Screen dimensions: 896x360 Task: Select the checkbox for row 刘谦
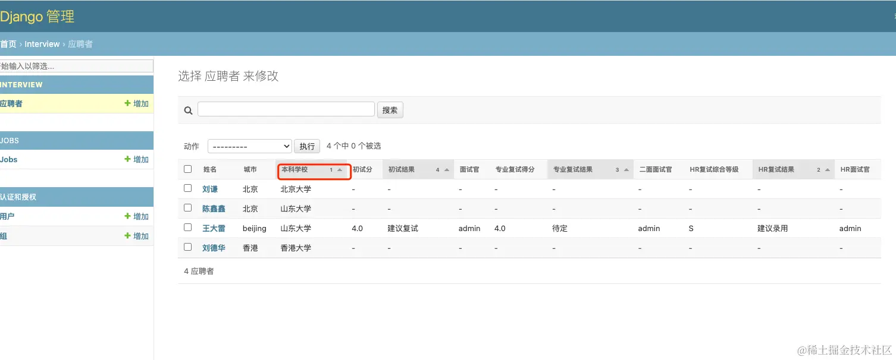click(188, 188)
